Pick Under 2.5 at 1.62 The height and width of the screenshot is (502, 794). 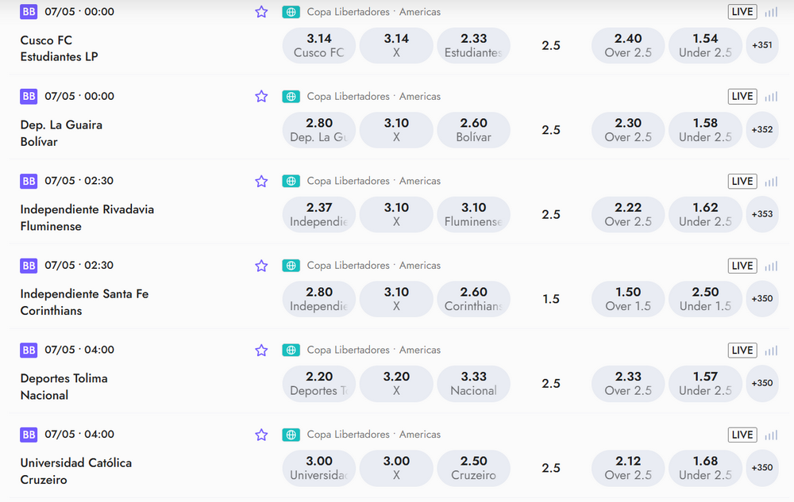pyautogui.click(x=705, y=214)
